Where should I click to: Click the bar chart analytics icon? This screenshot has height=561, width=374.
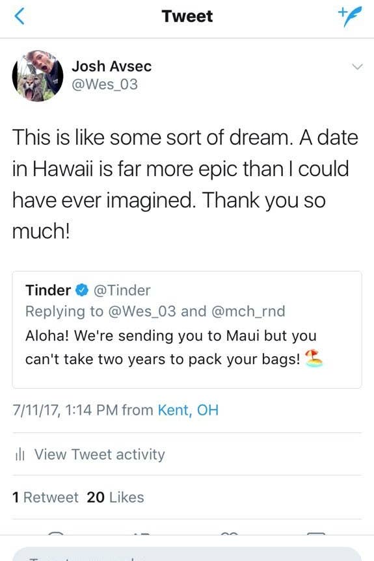pyautogui.click(x=20, y=455)
